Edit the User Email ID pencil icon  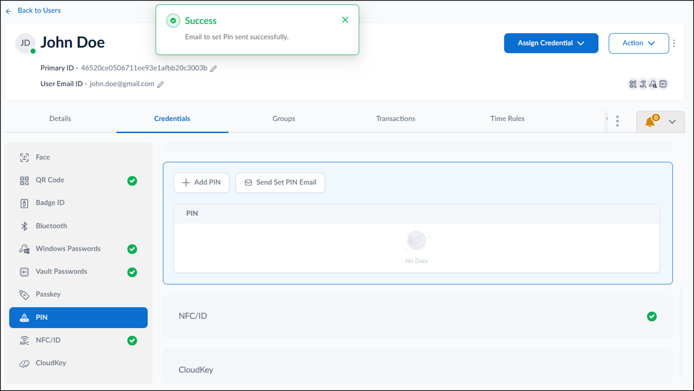tap(161, 85)
